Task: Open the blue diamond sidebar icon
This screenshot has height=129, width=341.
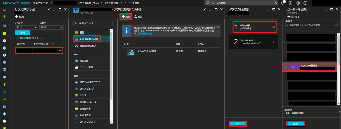Action: (5, 114)
